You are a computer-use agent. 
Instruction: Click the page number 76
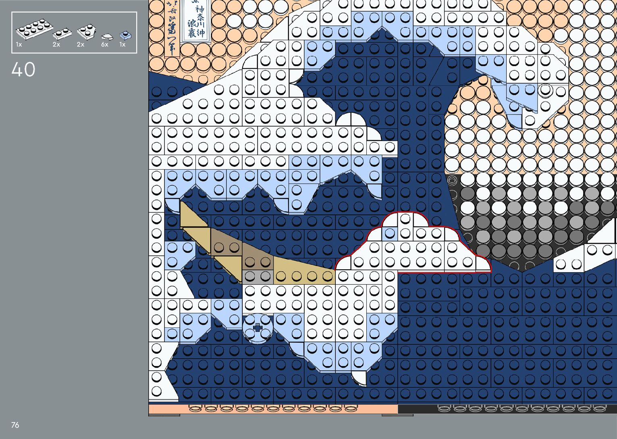pos(15,425)
